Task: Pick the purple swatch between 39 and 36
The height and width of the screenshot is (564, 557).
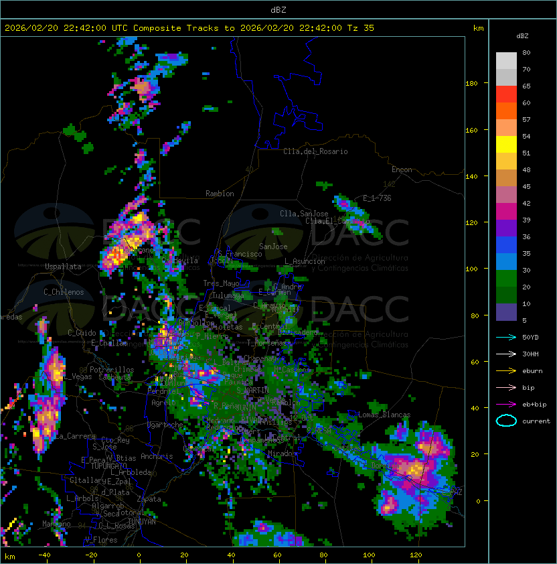Action: tap(506, 228)
